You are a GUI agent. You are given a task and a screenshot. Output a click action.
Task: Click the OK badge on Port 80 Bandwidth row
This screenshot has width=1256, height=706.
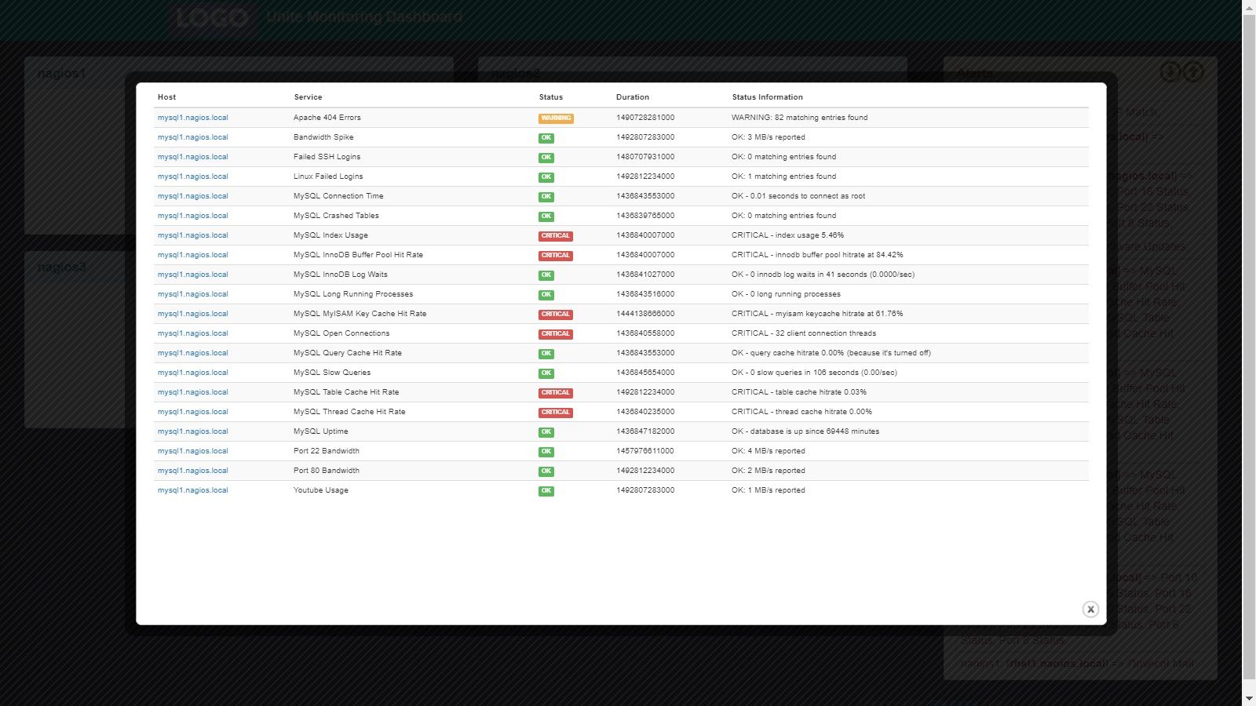pyautogui.click(x=546, y=471)
